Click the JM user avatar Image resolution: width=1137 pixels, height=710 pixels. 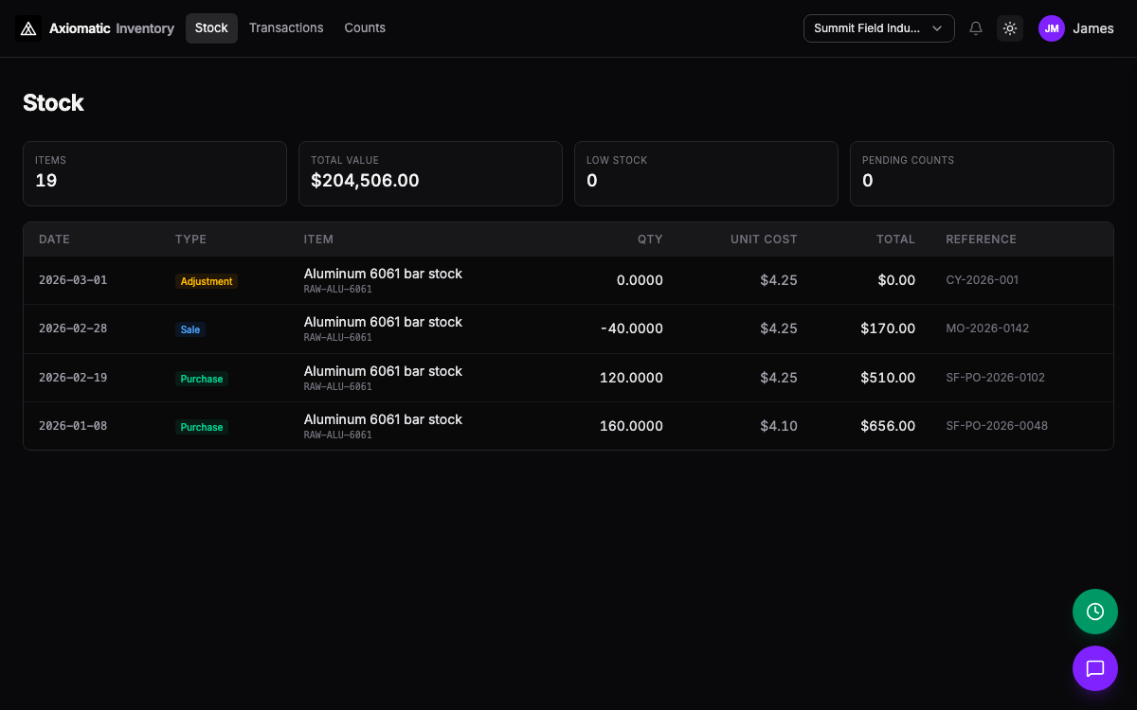point(1052,28)
